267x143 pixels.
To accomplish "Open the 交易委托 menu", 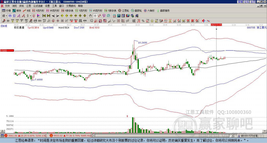I will click(71, 6).
